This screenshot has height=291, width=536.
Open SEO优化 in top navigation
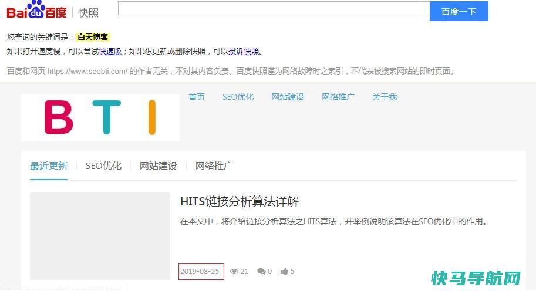click(238, 97)
